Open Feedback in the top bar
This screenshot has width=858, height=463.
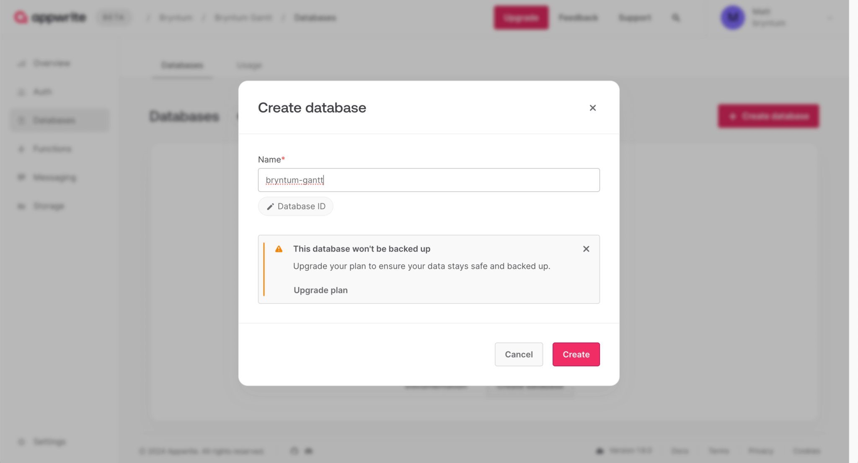(x=578, y=18)
